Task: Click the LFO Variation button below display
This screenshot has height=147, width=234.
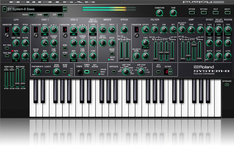Action: [x=7, y=35]
